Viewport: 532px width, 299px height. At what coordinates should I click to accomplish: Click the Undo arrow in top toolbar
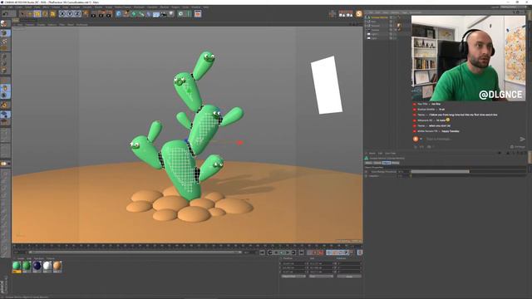[x=6, y=14]
